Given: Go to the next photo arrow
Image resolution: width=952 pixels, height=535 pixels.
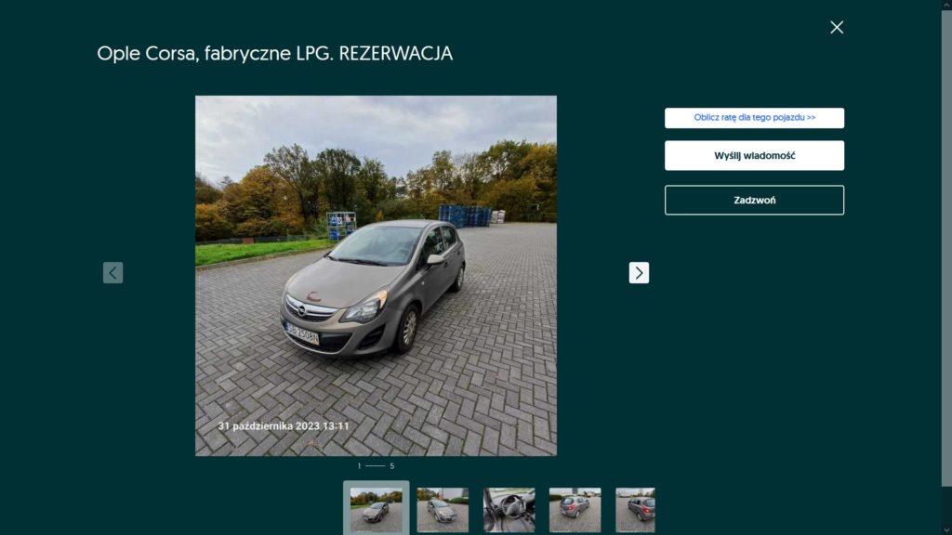Looking at the screenshot, I should [x=639, y=273].
